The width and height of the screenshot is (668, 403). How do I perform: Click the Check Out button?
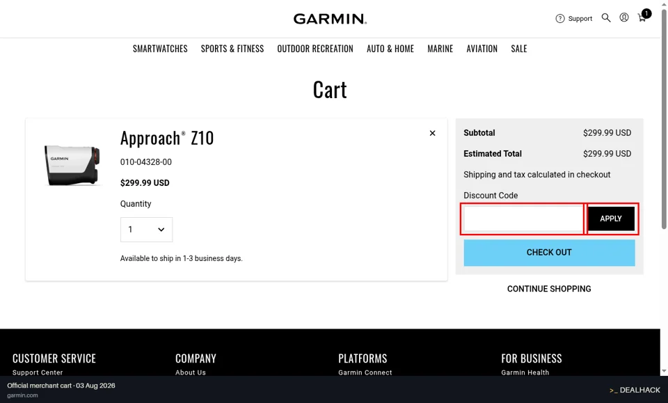[549, 253]
